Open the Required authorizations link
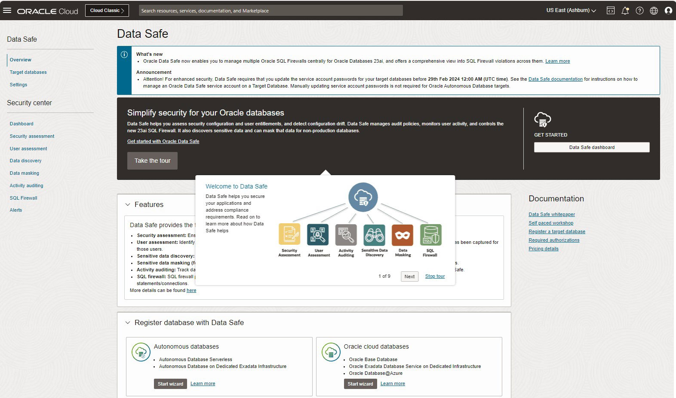 point(554,240)
